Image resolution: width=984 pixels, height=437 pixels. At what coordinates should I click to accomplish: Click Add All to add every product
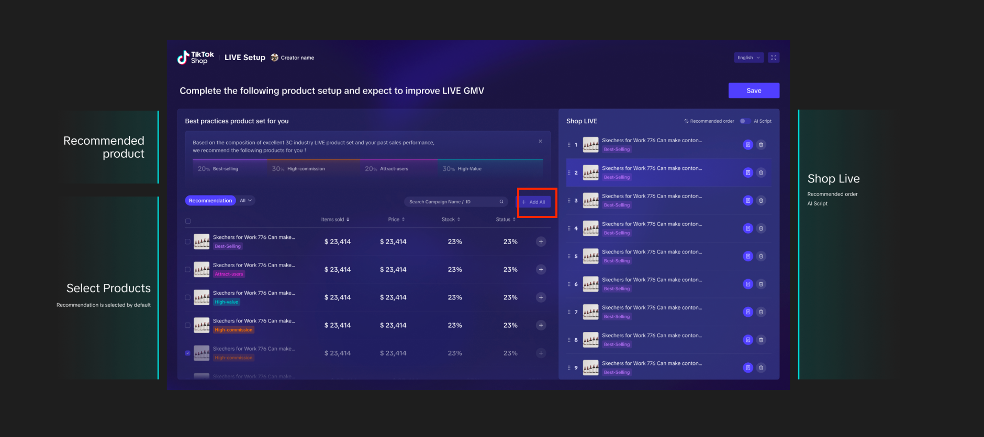[534, 202]
